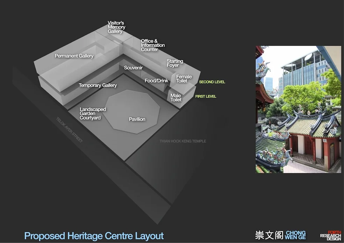Select the SECOND LEVEL text
Screen dimensions: 344x243
212,82
